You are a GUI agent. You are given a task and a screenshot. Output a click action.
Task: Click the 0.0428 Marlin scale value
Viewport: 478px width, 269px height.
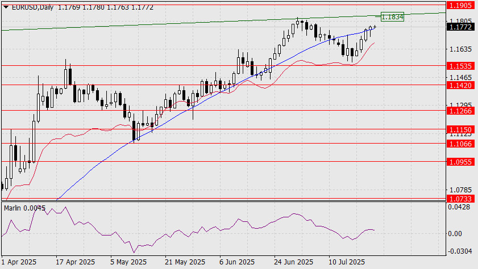click(x=459, y=207)
